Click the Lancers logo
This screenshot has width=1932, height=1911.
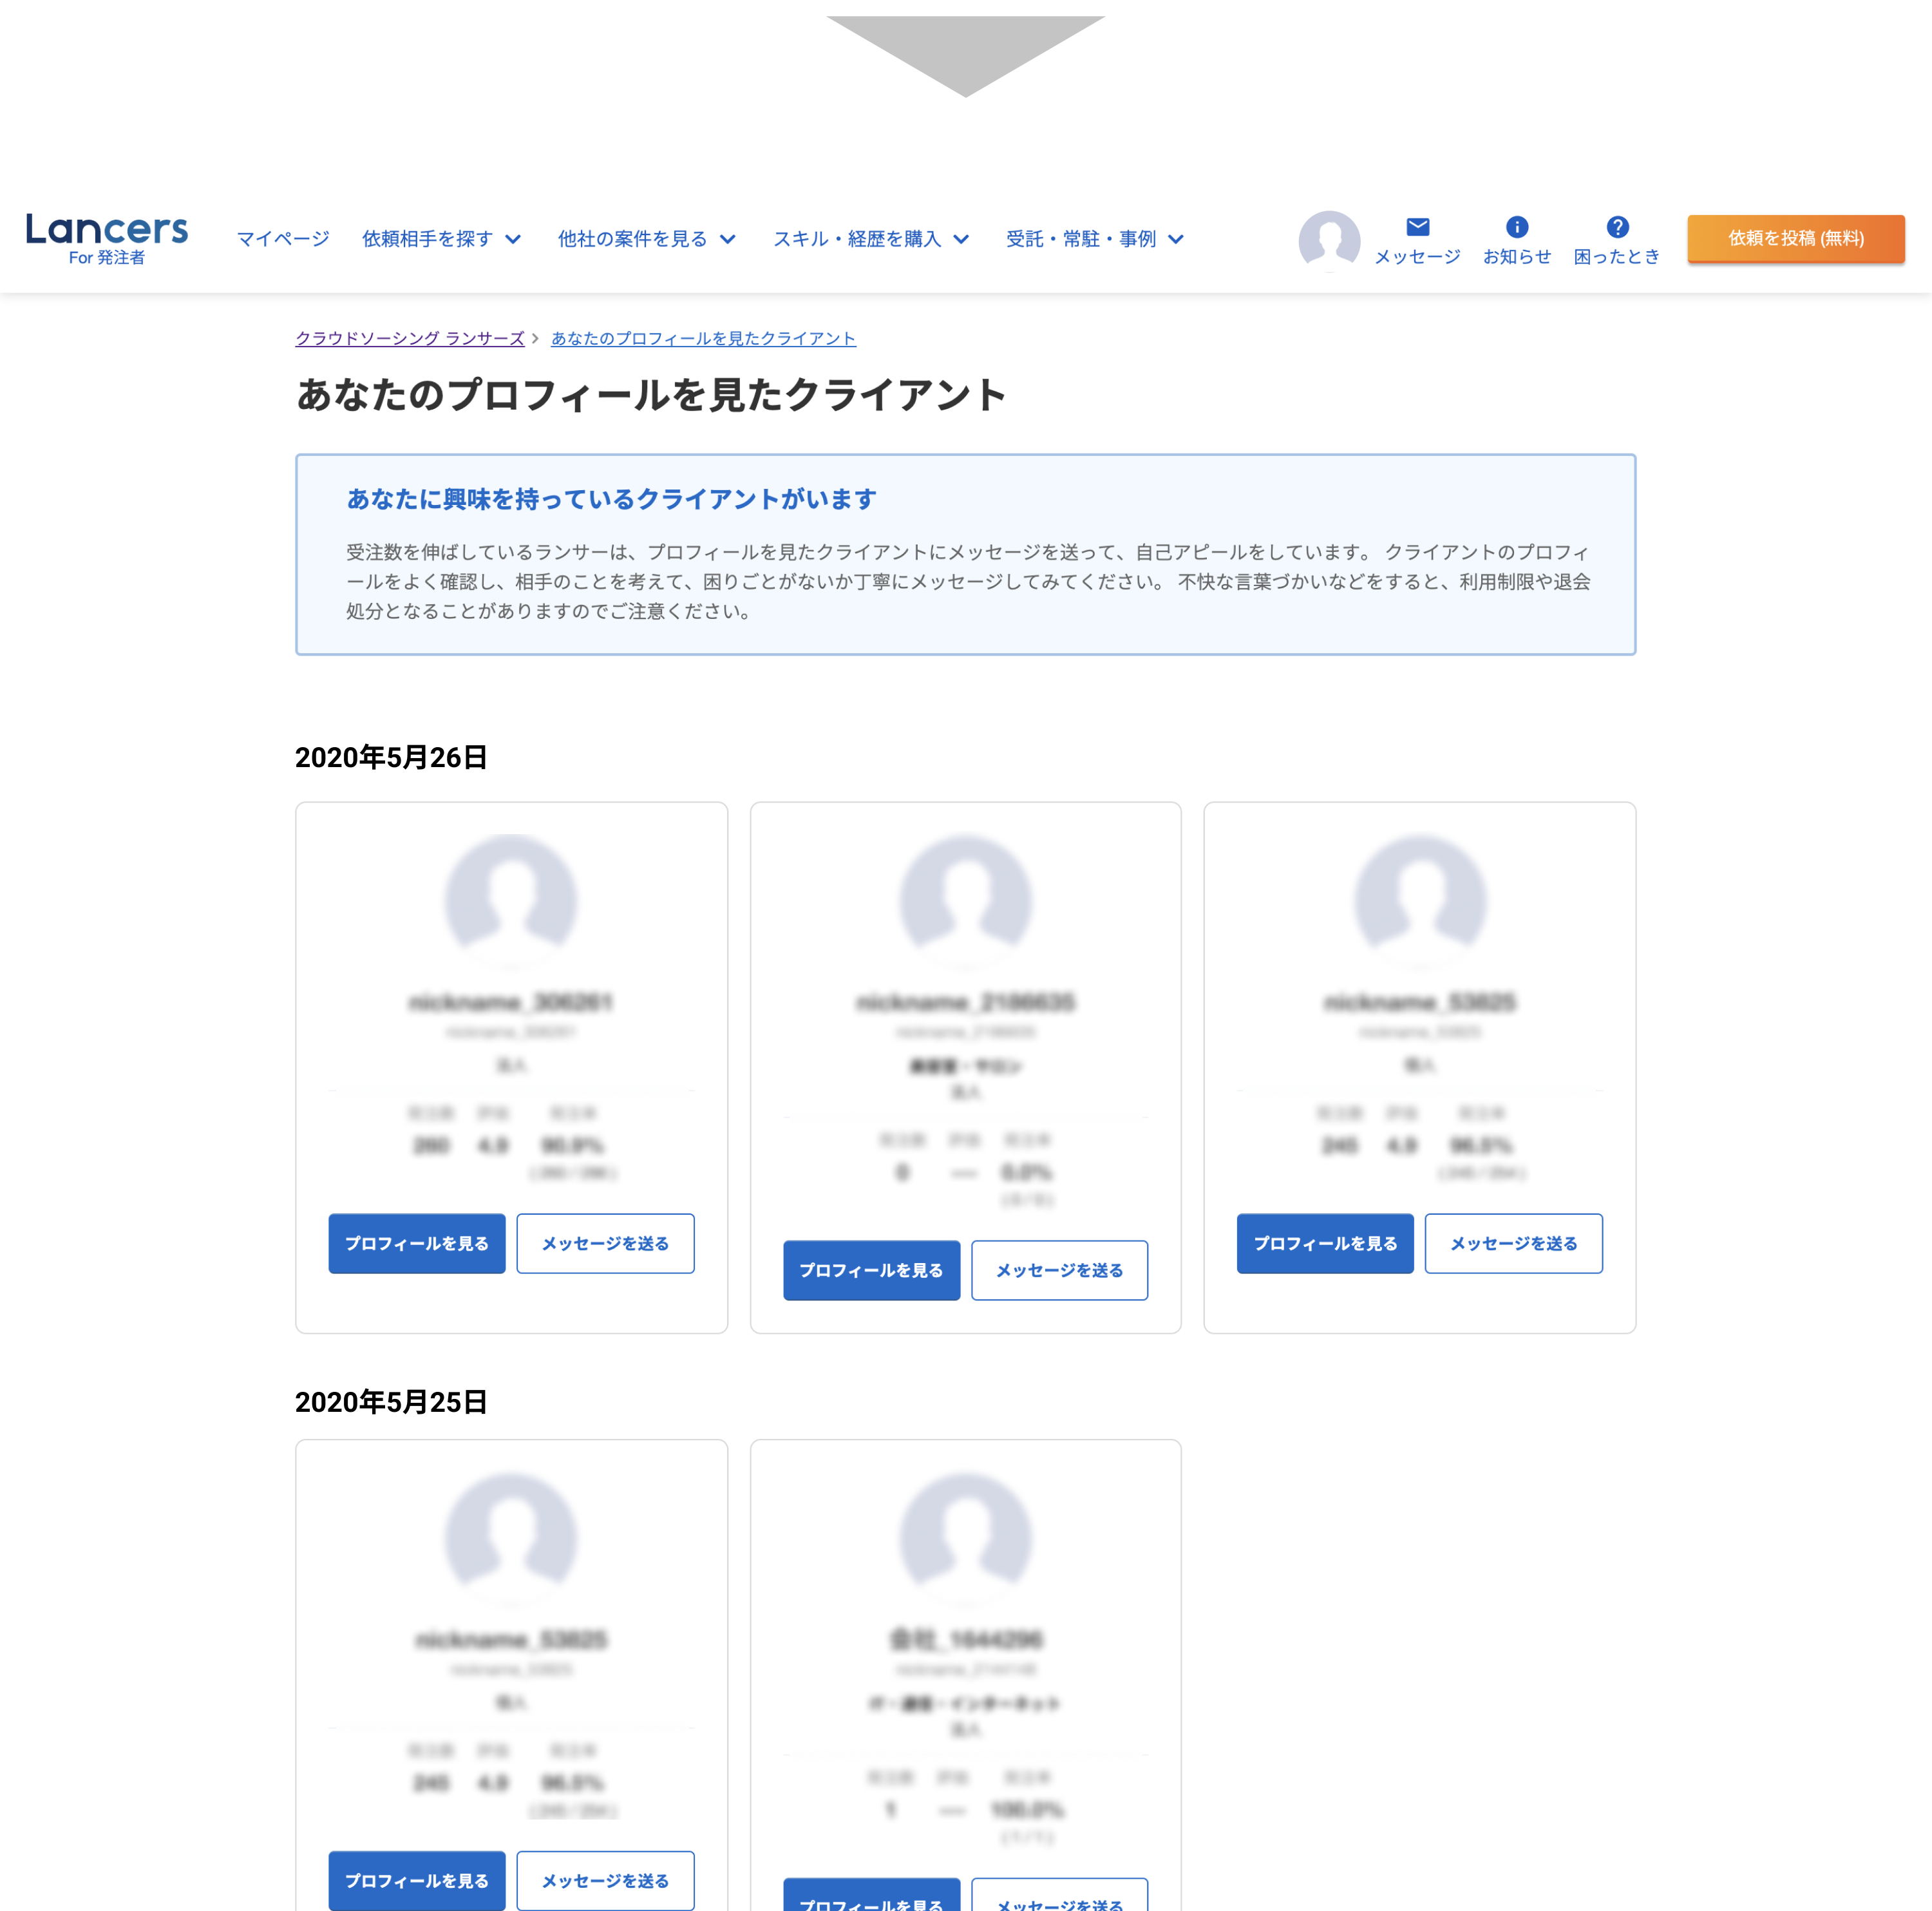[x=107, y=239]
